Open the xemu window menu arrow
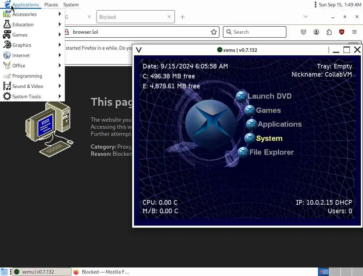 (x=139, y=50)
